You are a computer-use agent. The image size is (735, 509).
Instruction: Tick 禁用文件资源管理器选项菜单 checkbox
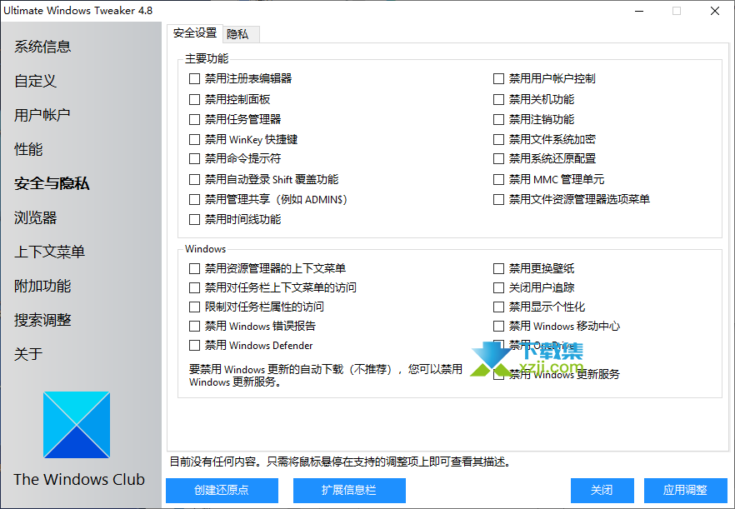click(498, 200)
